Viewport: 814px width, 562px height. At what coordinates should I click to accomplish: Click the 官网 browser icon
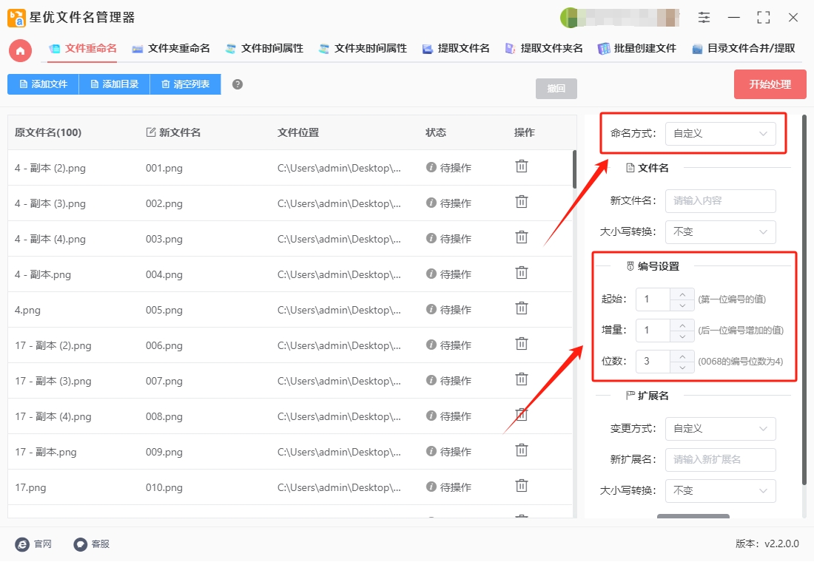[22, 544]
